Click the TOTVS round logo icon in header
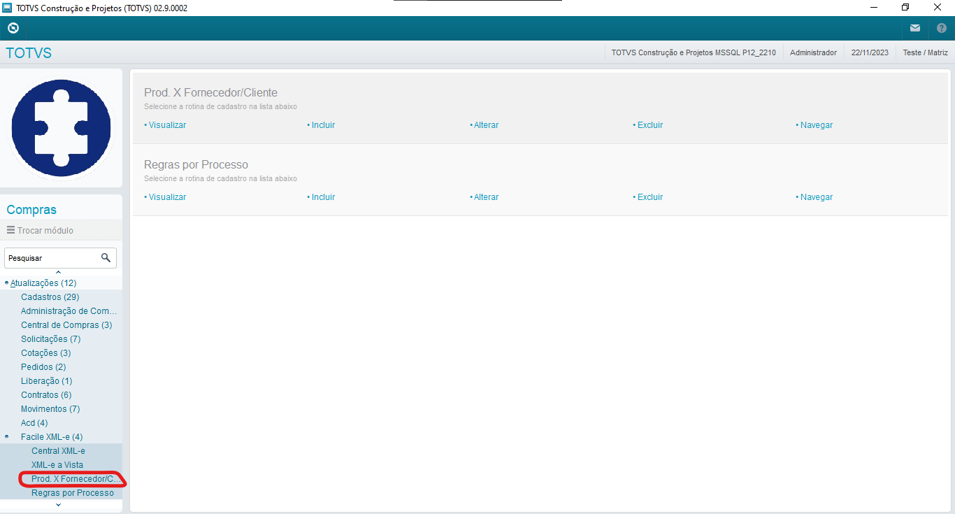 point(13,28)
